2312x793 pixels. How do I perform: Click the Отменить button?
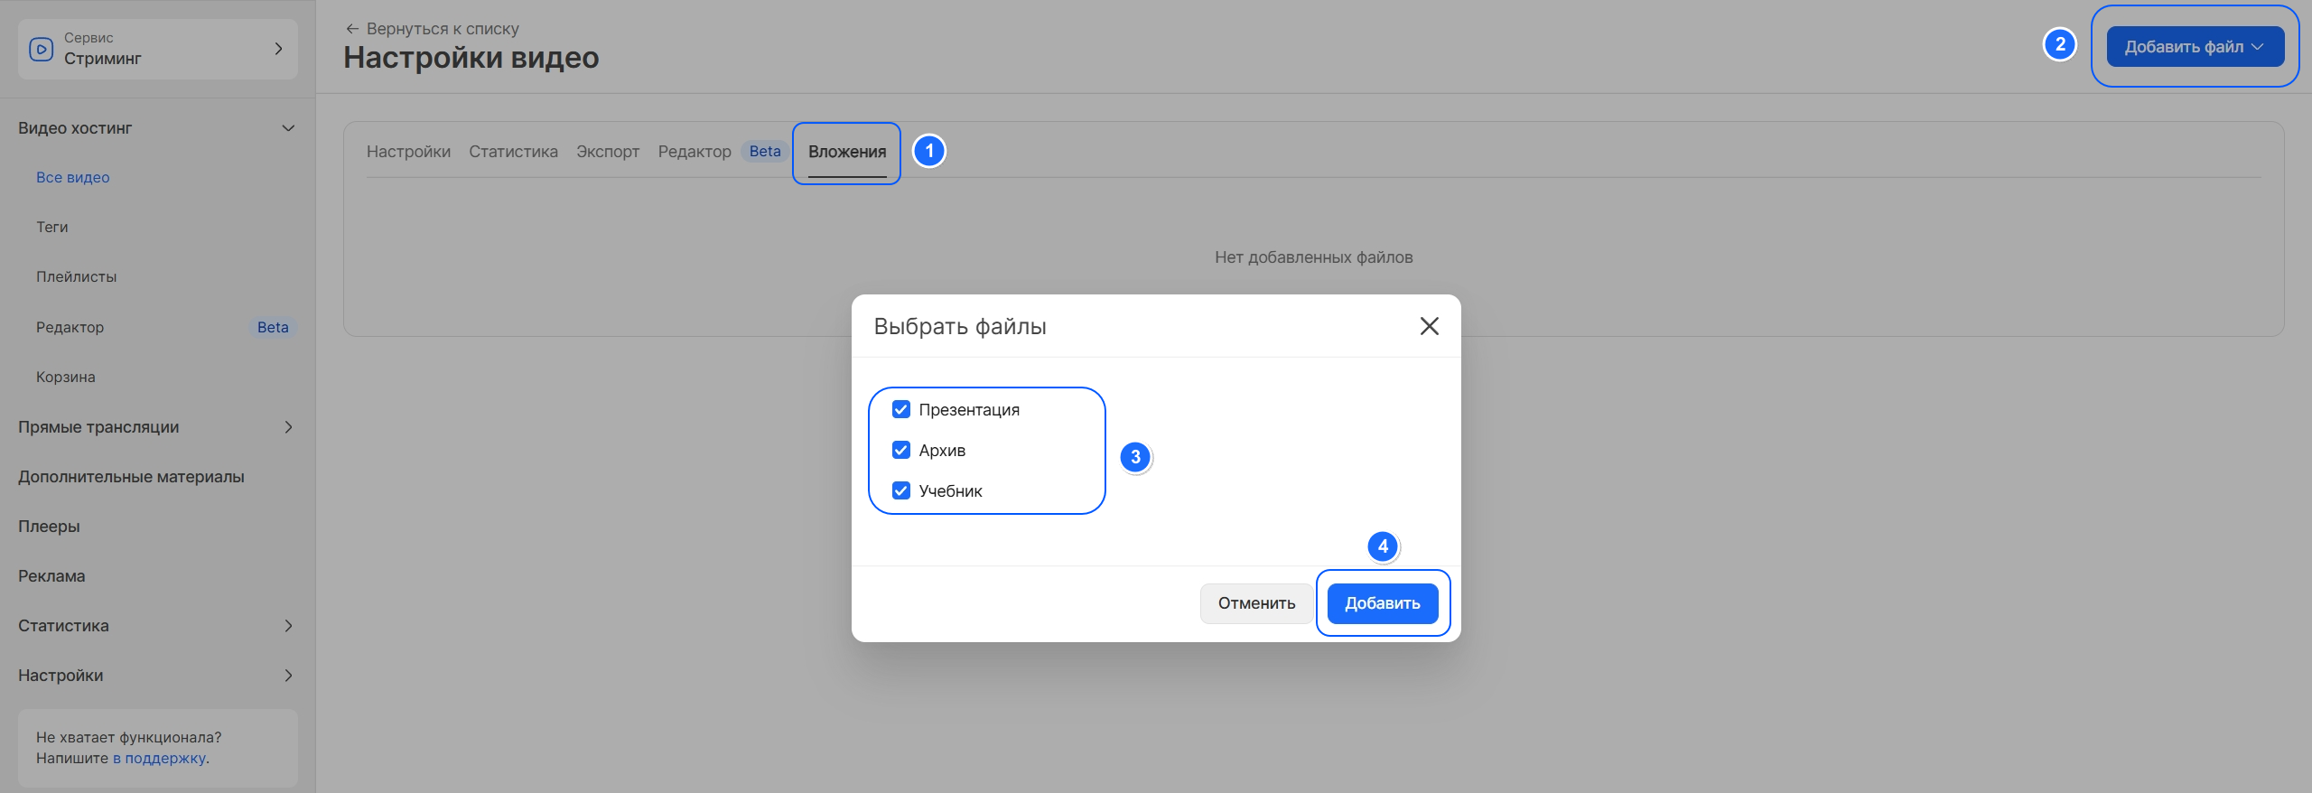click(x=1256, y=603)
